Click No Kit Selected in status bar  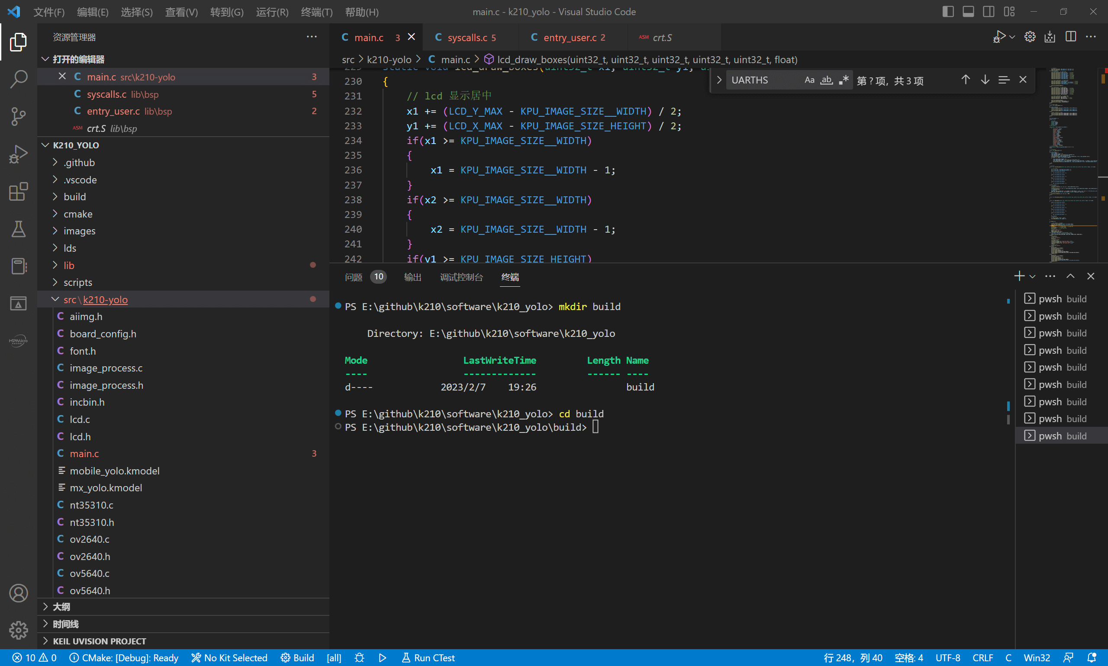[229, 657]
